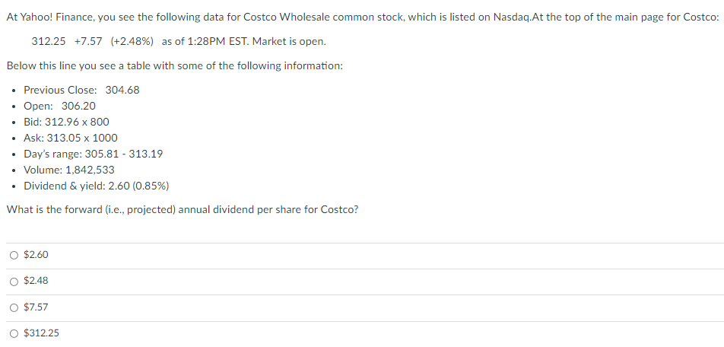The height and width of the screenshot is (347, 724).
Task: Select the $7.57 radio button
Action: click(x=14, y=307)
